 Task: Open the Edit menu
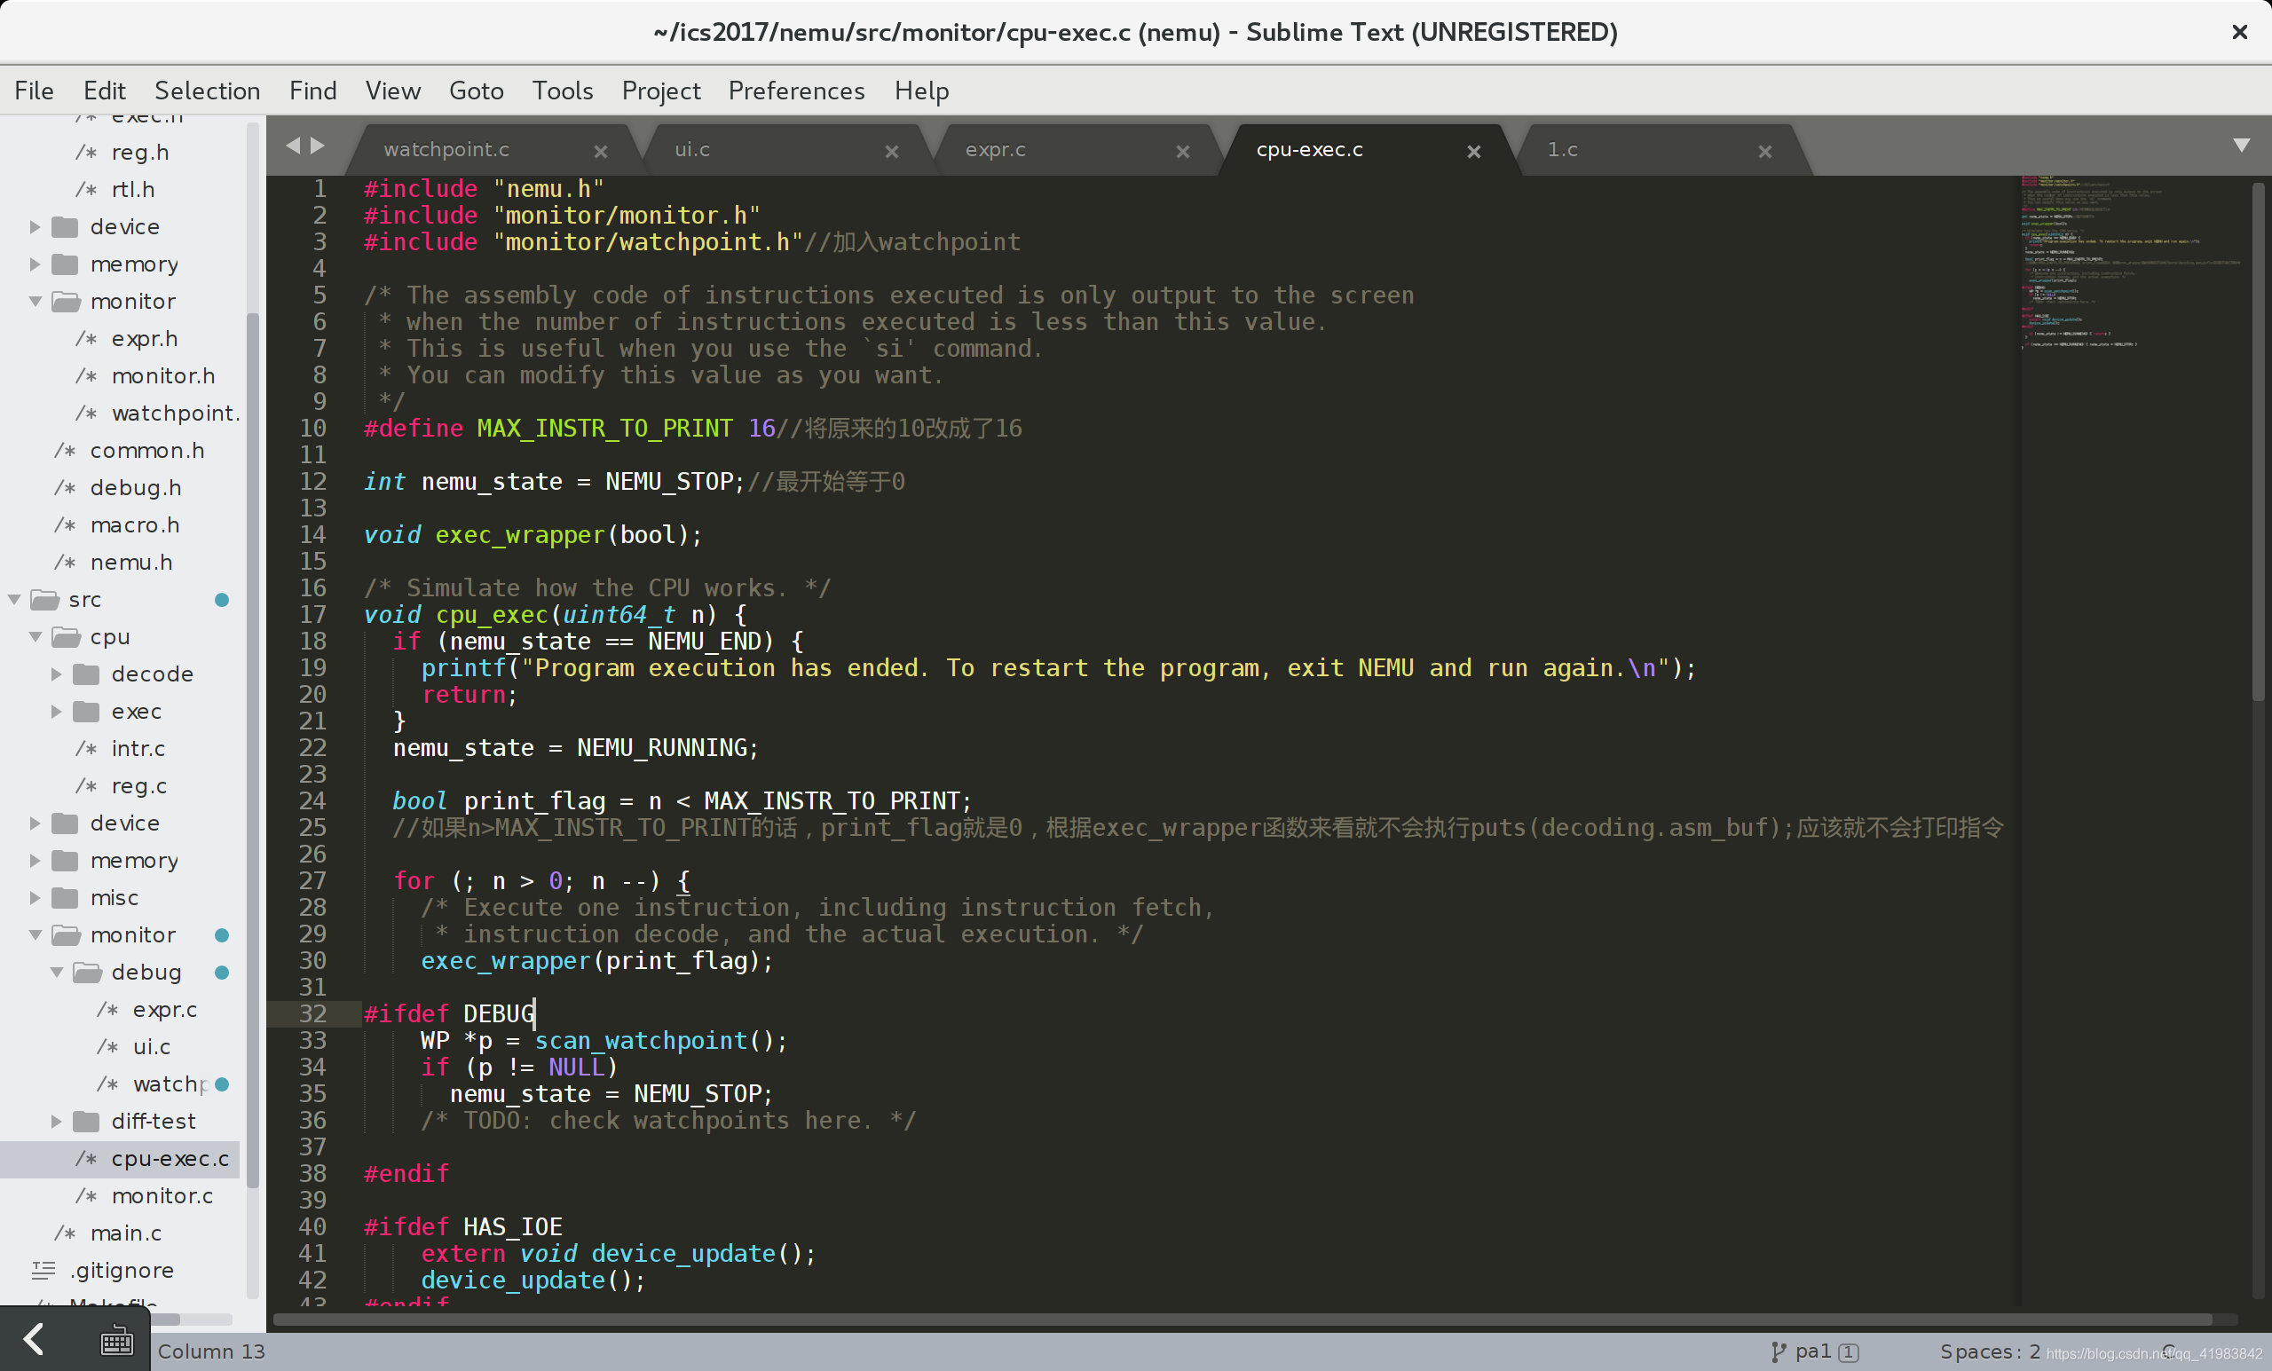pyautogui.click(x=100, y=90)
